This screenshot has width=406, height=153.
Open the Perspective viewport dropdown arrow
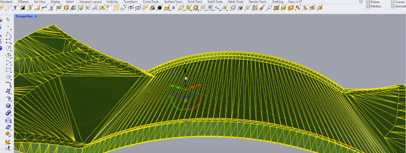tap(36, 17)
